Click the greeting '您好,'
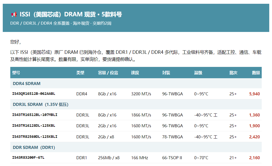This screenshot has height=166, width=272. [x=16, y=42]
